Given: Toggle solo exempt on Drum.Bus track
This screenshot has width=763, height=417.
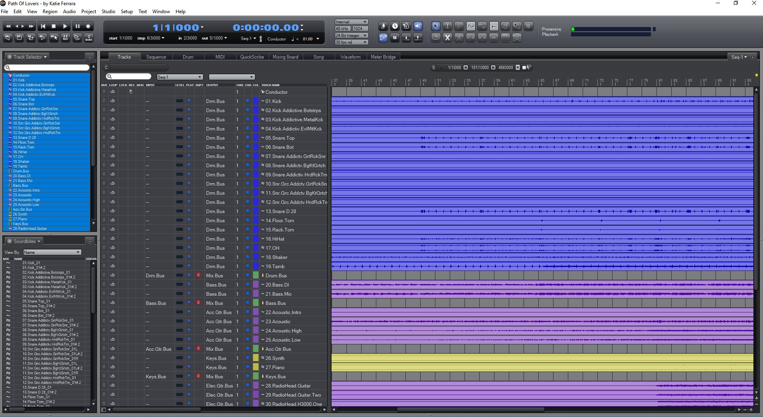Looking at the screenshot, I should [198, 275].
